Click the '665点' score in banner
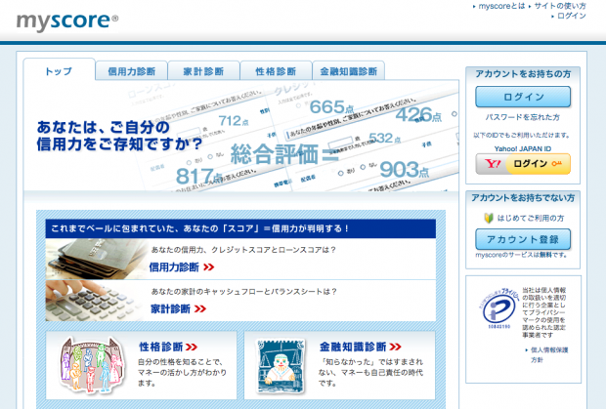This screenshot has height=409, width=606. coord(331,107)
